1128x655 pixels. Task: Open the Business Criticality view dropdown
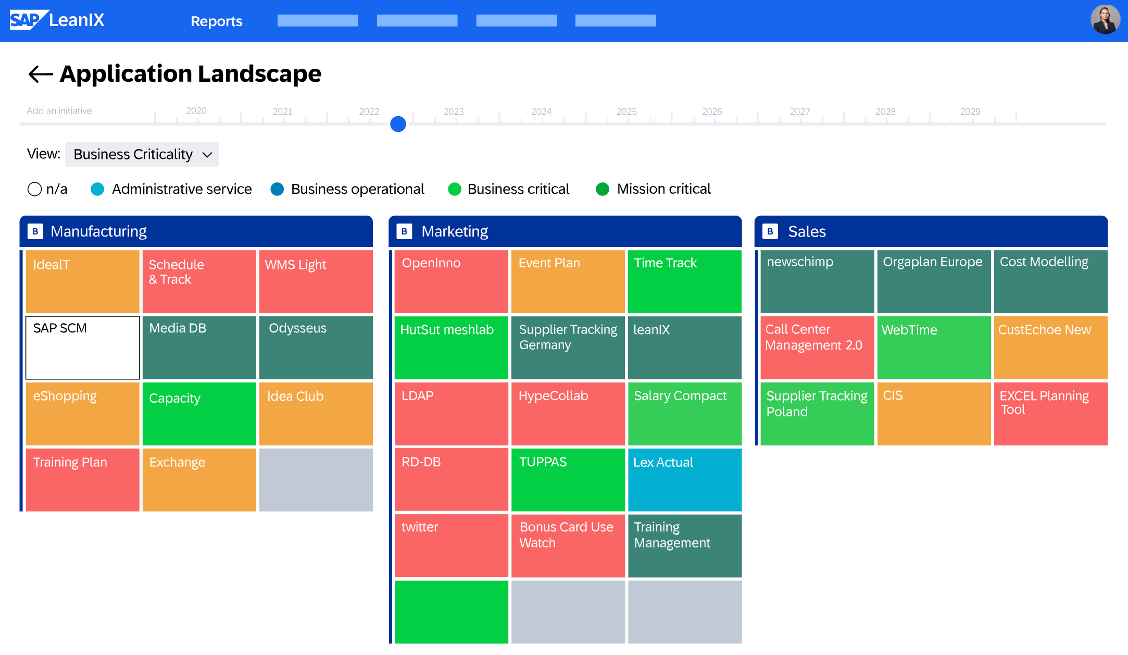[142, 154]
